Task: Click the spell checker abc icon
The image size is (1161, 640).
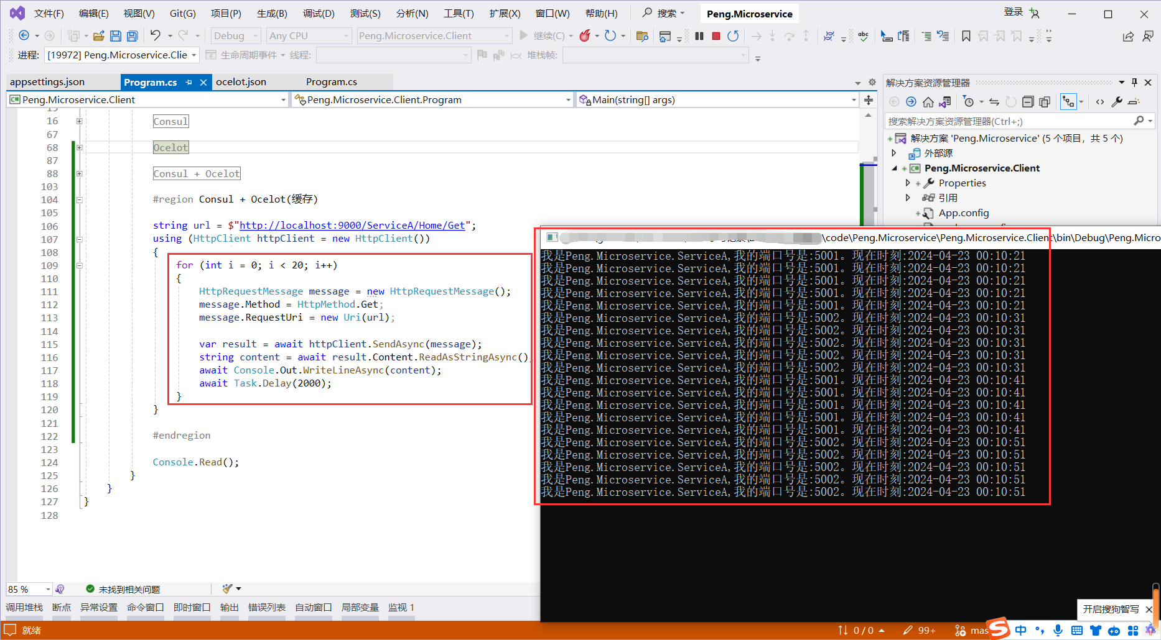Action: [863, 36]
